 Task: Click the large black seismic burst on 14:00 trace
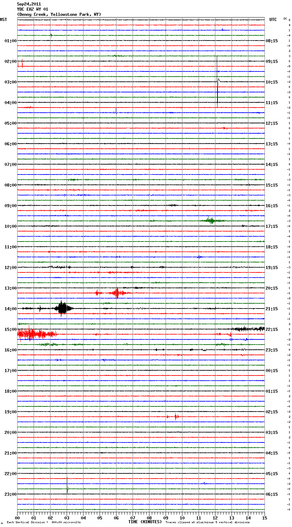tap(63, 308)
